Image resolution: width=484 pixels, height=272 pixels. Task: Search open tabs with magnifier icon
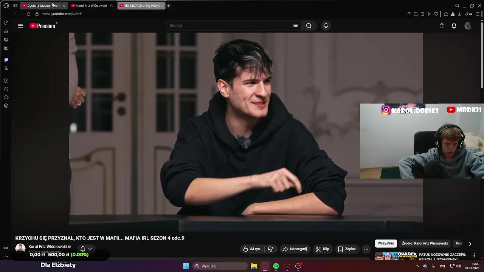(457, 6)
